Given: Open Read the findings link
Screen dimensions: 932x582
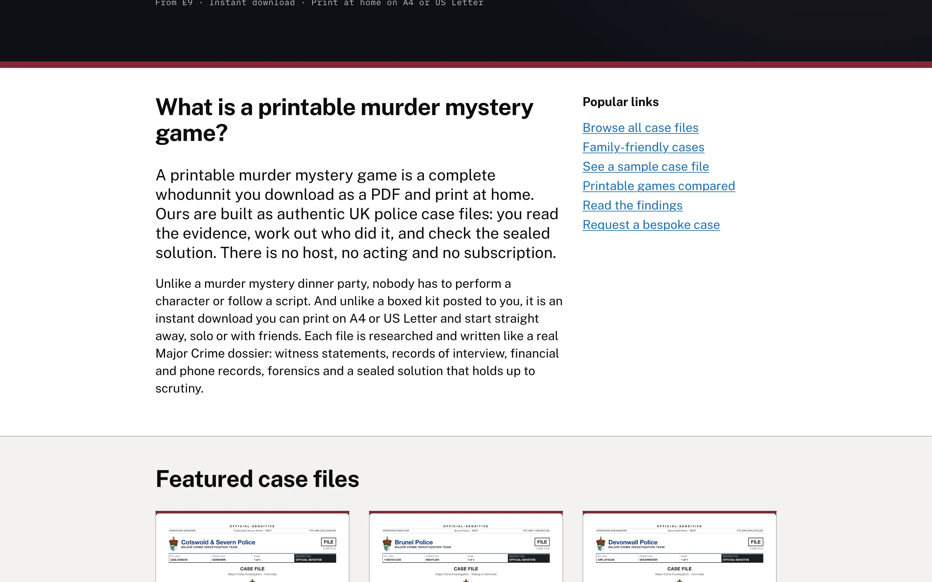Looking at the screenshot, I should [632, 205].
